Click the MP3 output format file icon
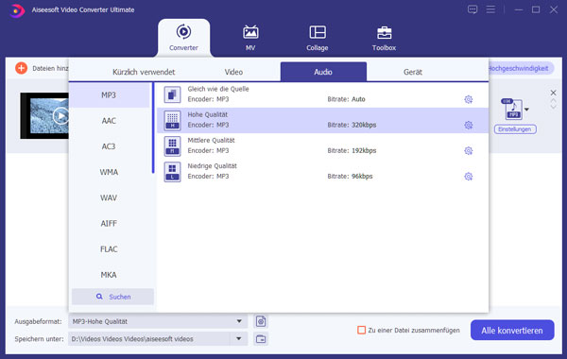The height and width of the screenshot is (359, 567). click(x=513, y=110)
